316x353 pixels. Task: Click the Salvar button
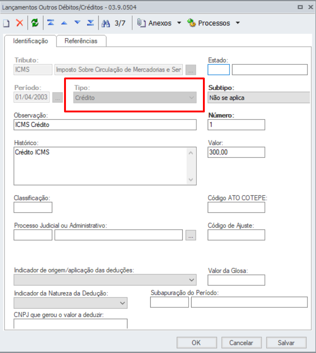coord(287,343)
